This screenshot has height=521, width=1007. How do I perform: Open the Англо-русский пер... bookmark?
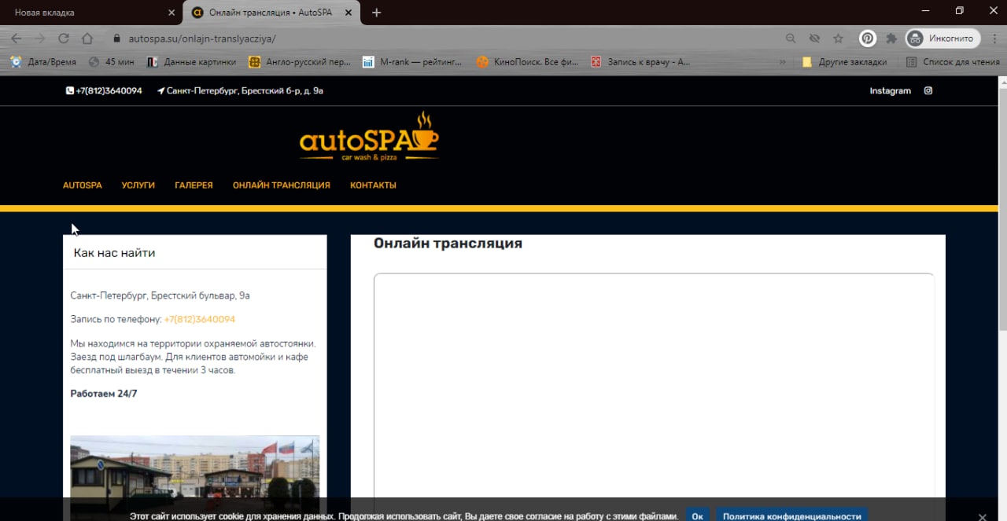click(300, 62)
